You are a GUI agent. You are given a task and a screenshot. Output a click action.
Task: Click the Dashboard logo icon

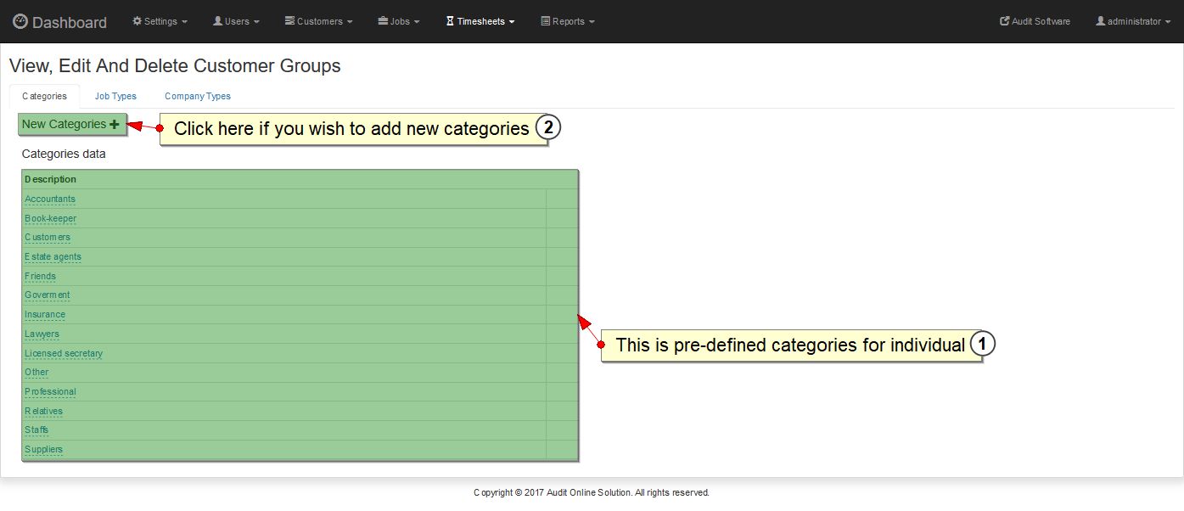coord(20,21)
